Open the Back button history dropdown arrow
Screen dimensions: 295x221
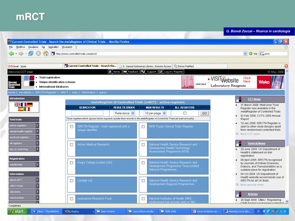(16, 54)
